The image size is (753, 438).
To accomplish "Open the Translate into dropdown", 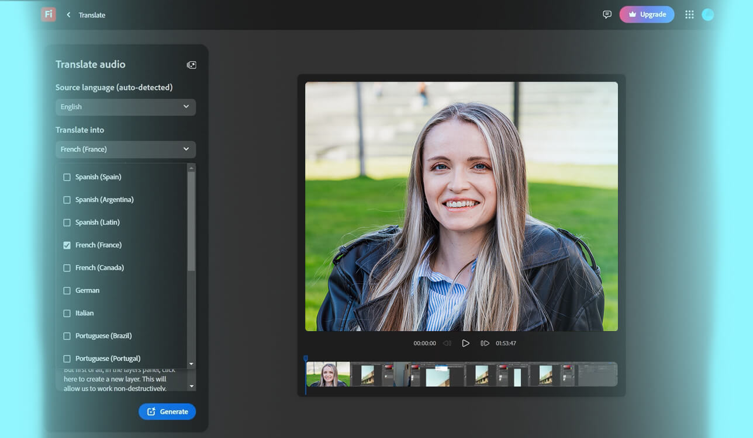I will [x=125, y=149].
